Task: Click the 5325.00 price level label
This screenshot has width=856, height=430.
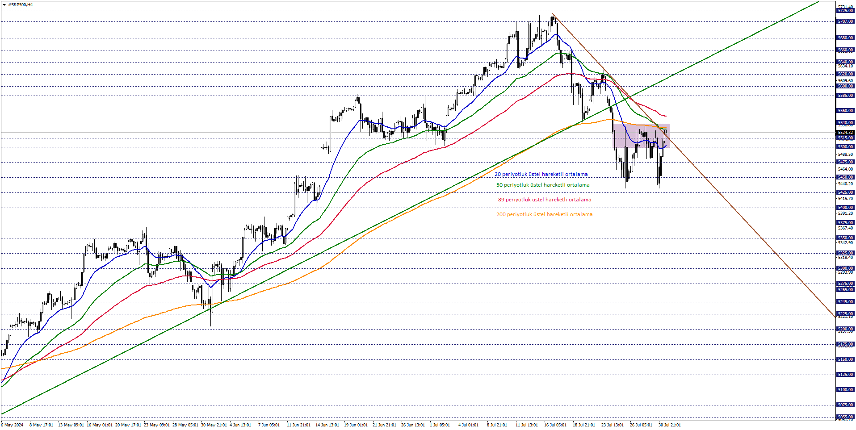Action: (x=845, y=253)
